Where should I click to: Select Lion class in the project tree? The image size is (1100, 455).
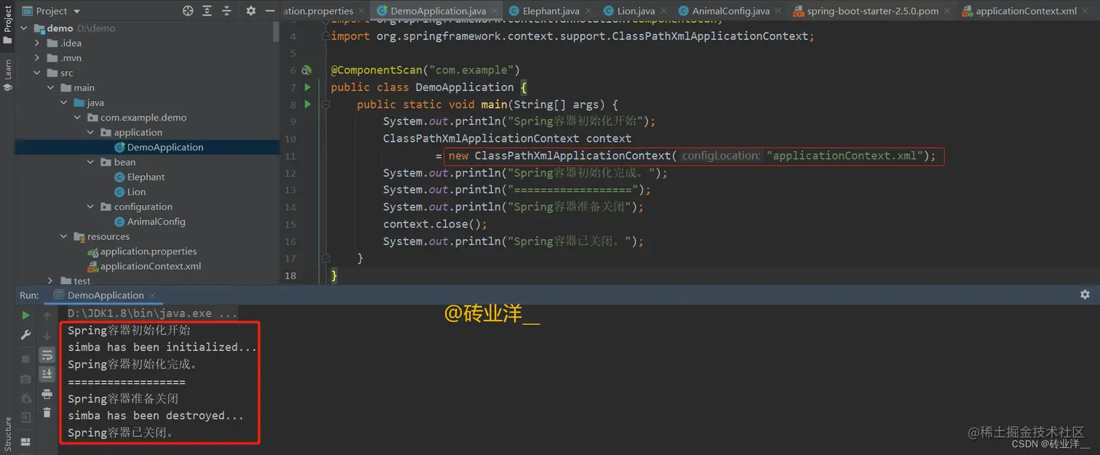(x=136, y=192)
